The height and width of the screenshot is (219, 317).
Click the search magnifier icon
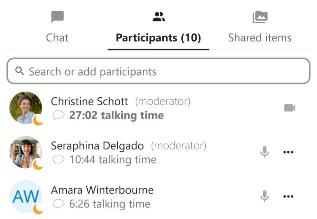20,71
